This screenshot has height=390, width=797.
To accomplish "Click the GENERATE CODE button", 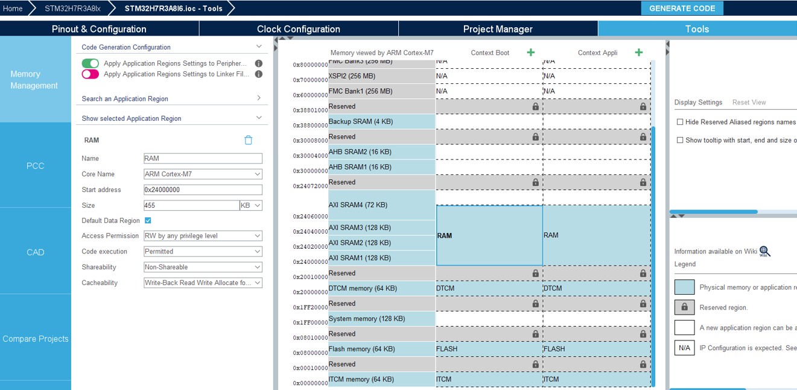I will (682, 8).
